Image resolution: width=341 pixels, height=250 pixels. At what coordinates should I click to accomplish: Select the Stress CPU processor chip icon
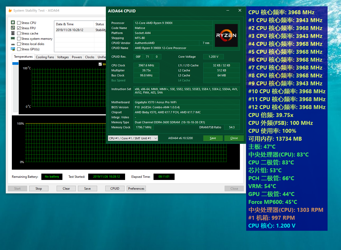[13, 23]
